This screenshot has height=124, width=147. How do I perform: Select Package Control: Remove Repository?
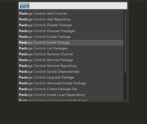pos(71,66)
